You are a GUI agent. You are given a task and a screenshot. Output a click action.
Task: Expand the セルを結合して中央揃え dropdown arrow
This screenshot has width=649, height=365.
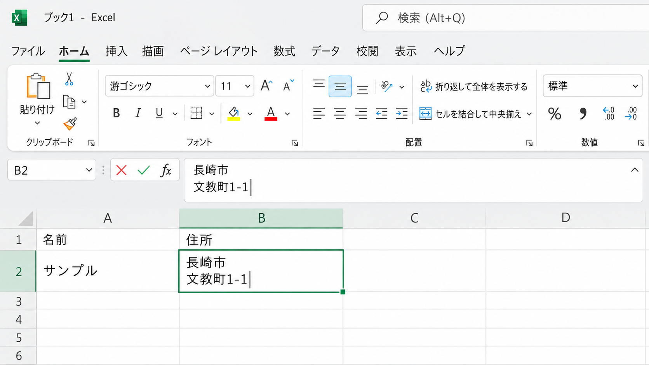point(529,114)
